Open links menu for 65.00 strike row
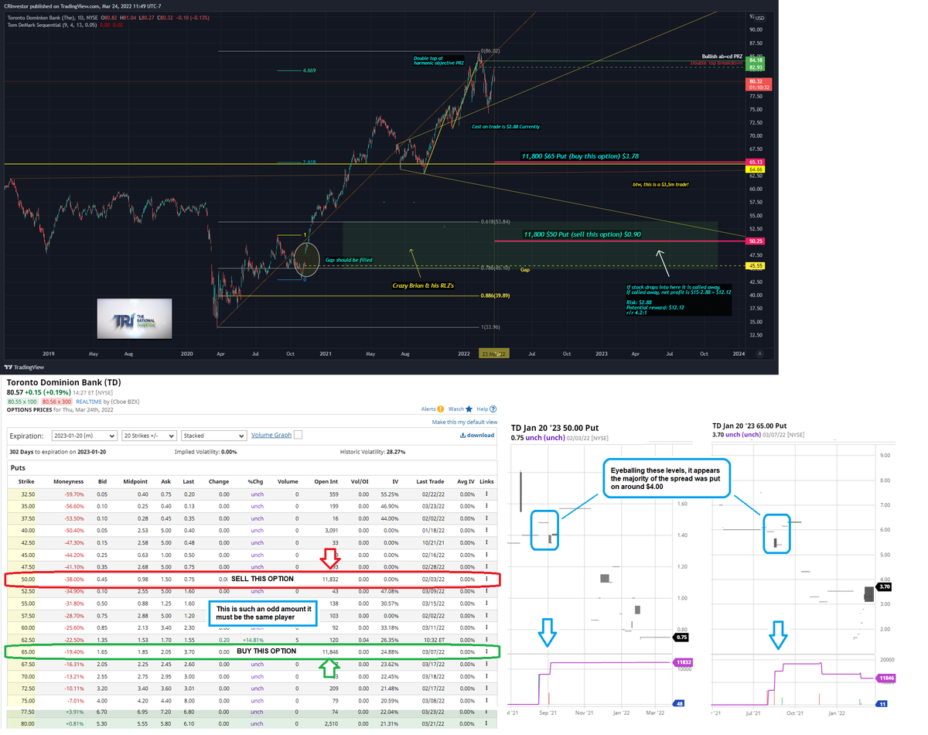Screen dimensions: 928x735 click(x=486, y=651)
